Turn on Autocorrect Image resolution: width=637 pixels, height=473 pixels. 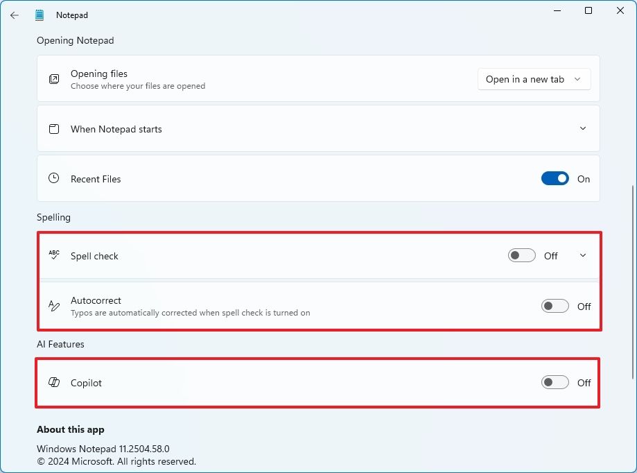[555, 306]
